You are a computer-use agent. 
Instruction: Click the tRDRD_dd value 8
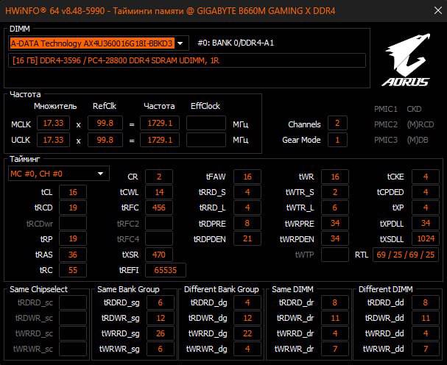[426, 302]
